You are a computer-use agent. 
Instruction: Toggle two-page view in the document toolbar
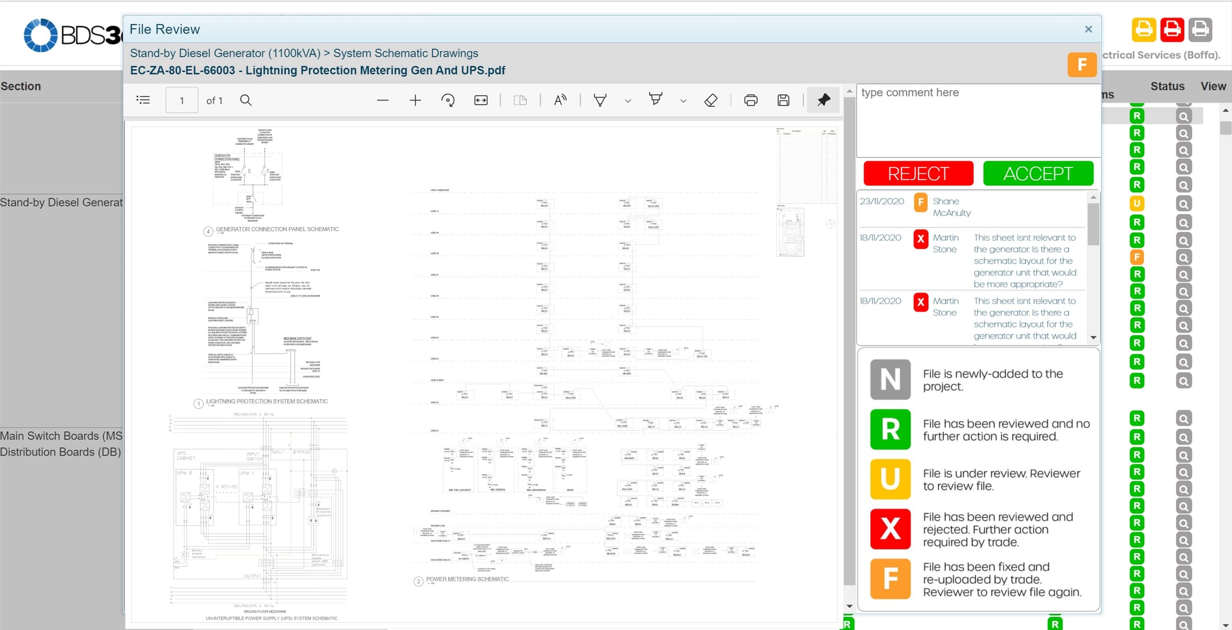520,100
